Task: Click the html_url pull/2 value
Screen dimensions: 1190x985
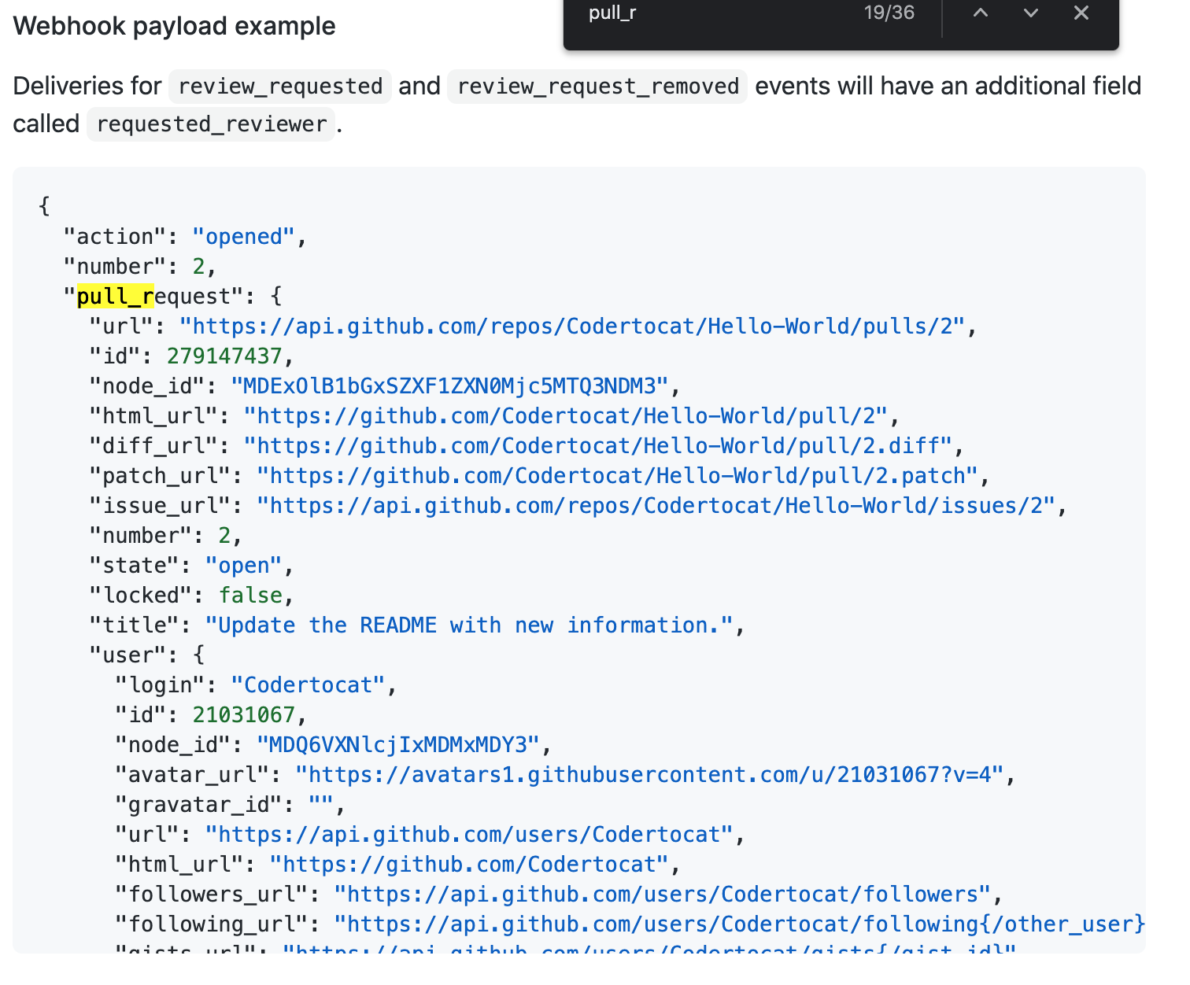Action: click(566, 416)
